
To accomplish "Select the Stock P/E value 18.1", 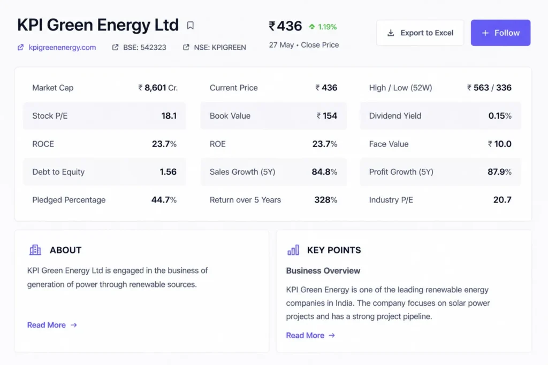I will click(x=169, y=116).
